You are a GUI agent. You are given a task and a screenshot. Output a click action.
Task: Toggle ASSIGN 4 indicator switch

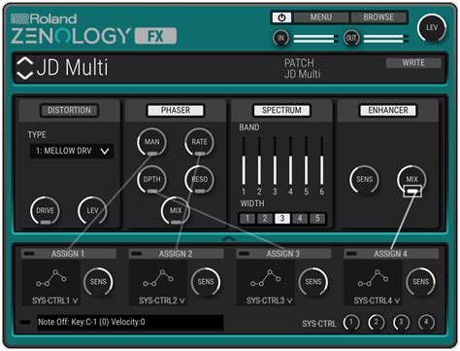point(351,254)
